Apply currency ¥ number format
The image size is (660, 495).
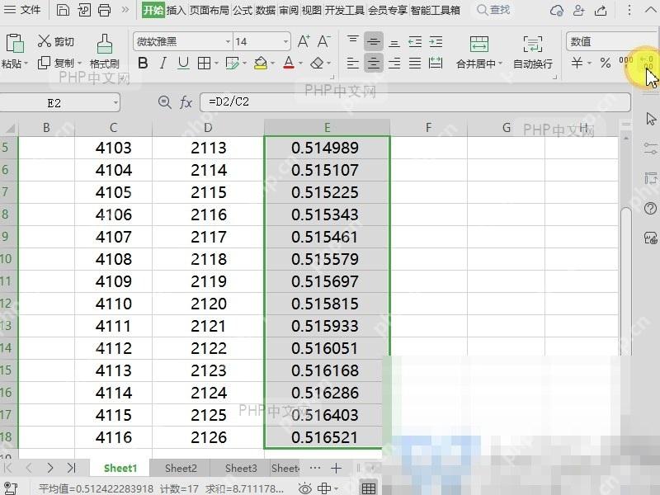click(x=577, y=64)
